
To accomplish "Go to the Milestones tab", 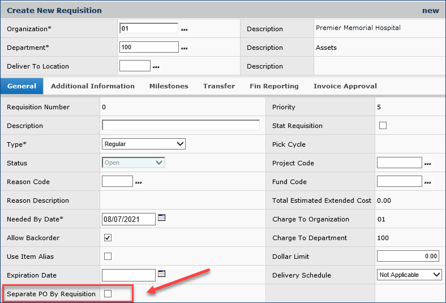I will [x=169, y=86].
